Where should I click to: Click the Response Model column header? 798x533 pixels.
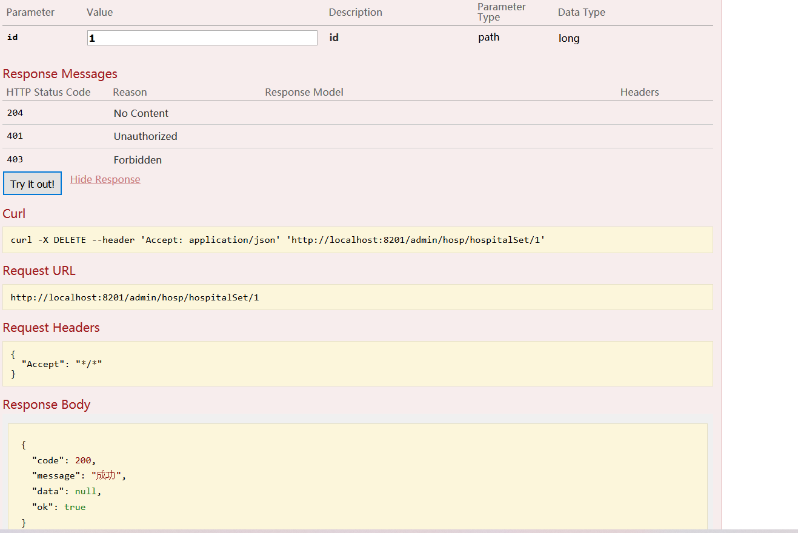click(304, 92)
